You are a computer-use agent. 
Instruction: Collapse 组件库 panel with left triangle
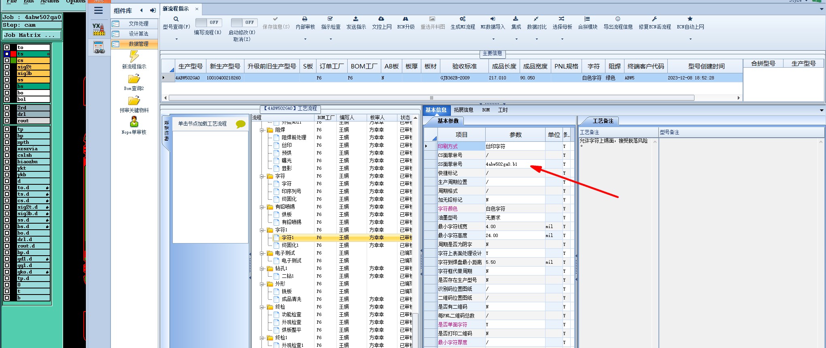click(x=141, y=11)
